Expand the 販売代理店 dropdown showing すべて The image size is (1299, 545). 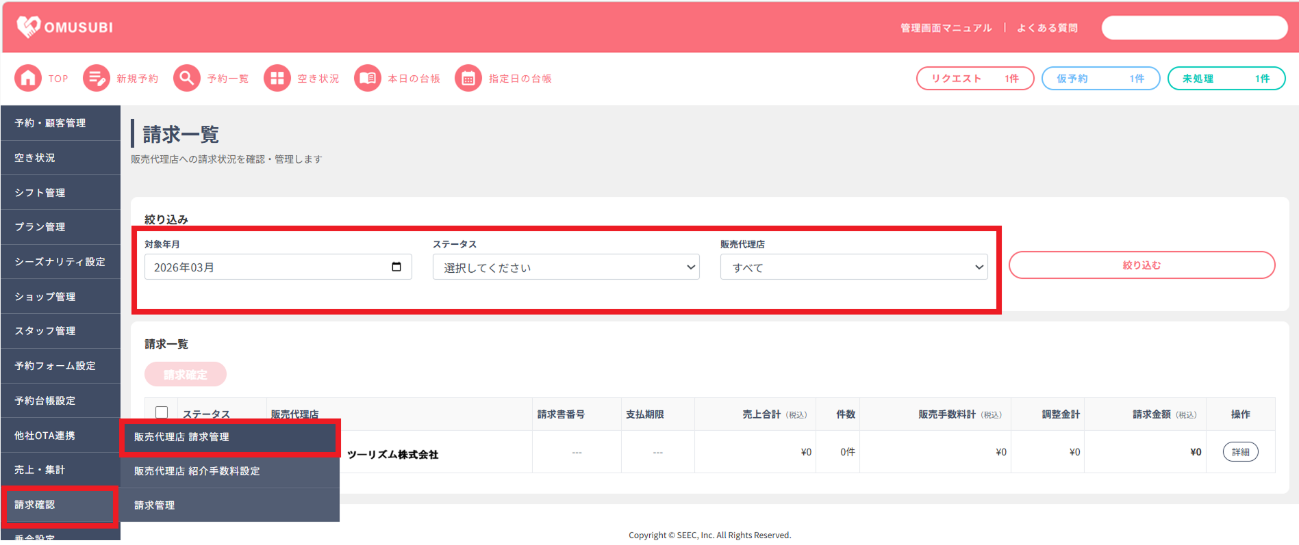pos(854,267)
